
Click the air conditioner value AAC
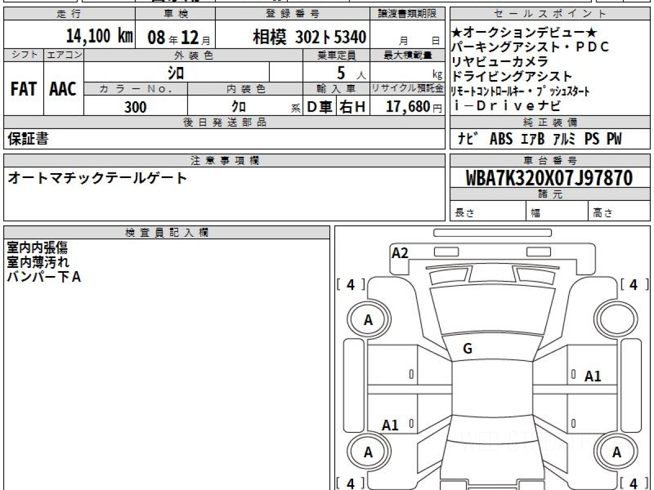coord(63,89)
